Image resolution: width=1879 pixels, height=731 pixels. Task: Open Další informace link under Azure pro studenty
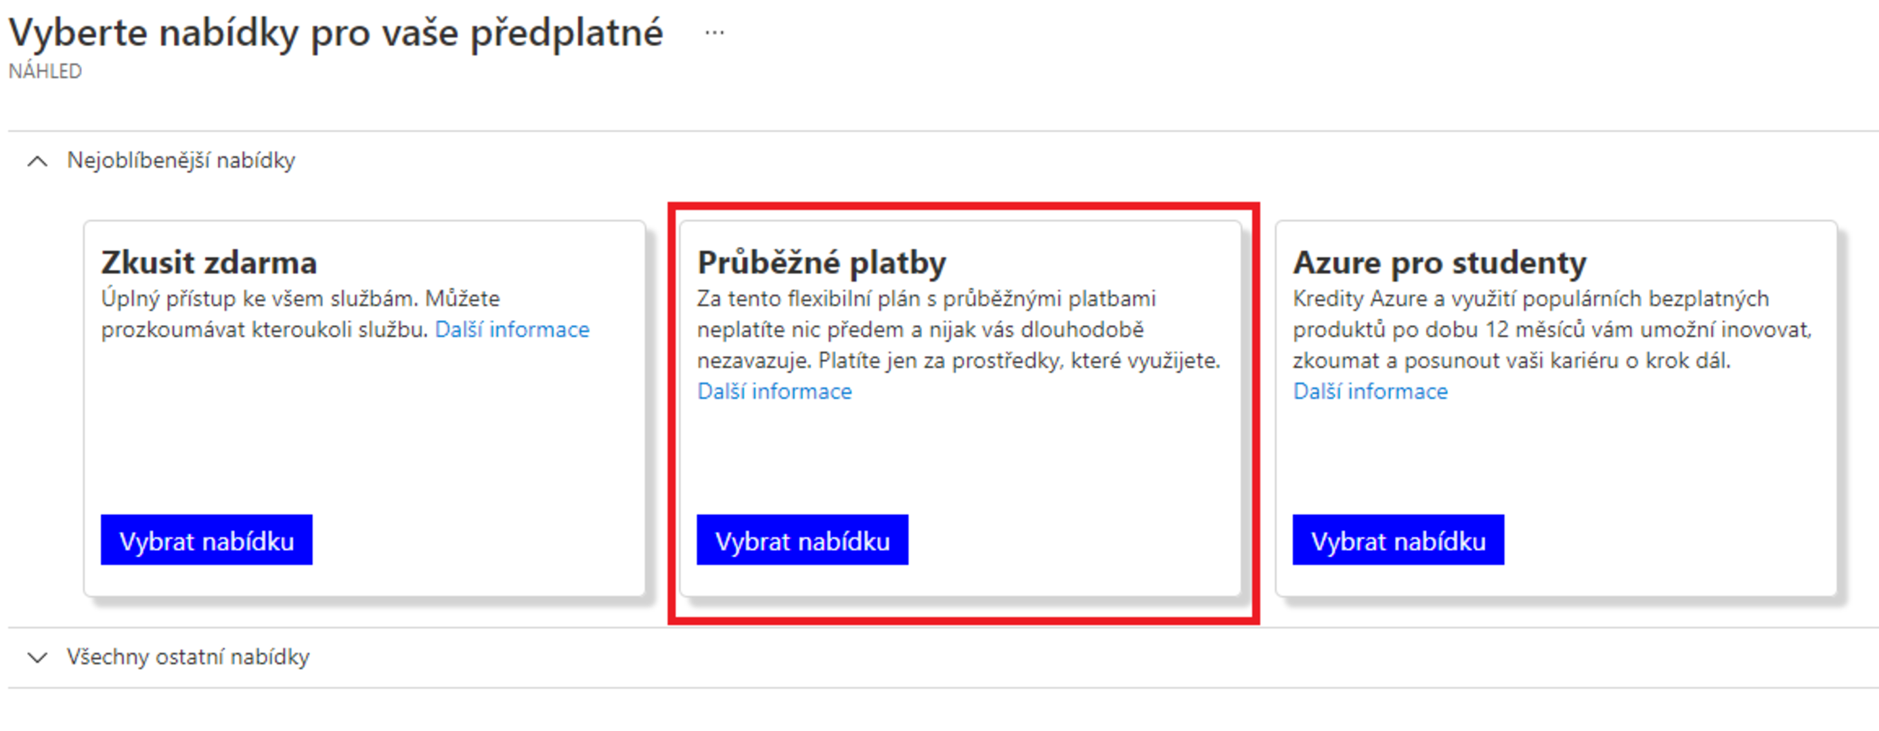pyautogui.click(x=1370, y=392)
